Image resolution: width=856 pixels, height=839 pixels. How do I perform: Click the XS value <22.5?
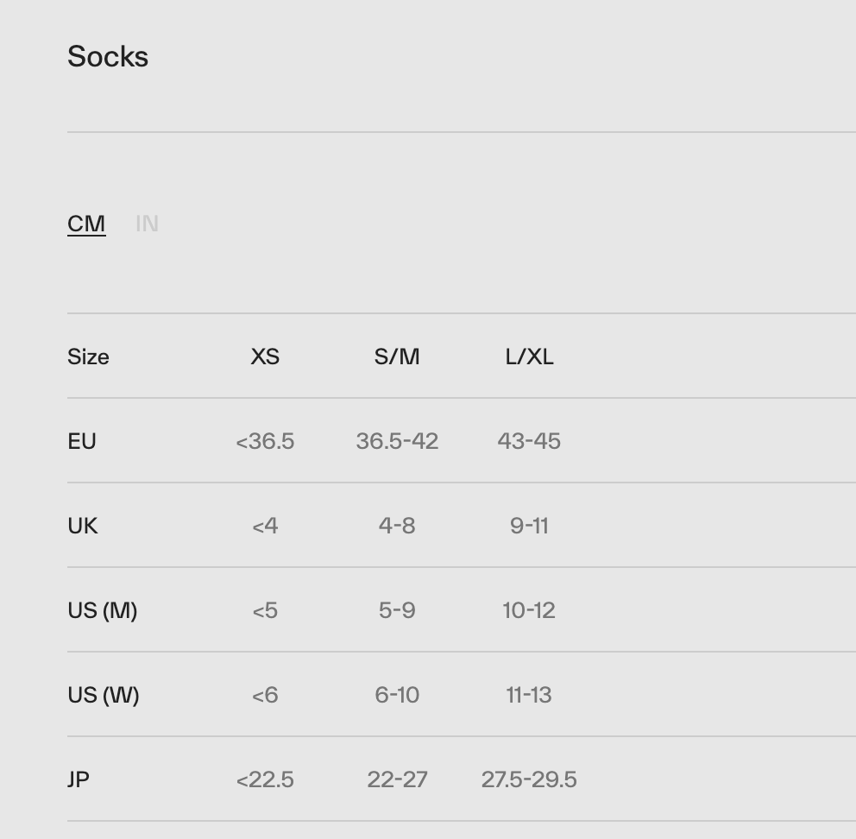265,779
